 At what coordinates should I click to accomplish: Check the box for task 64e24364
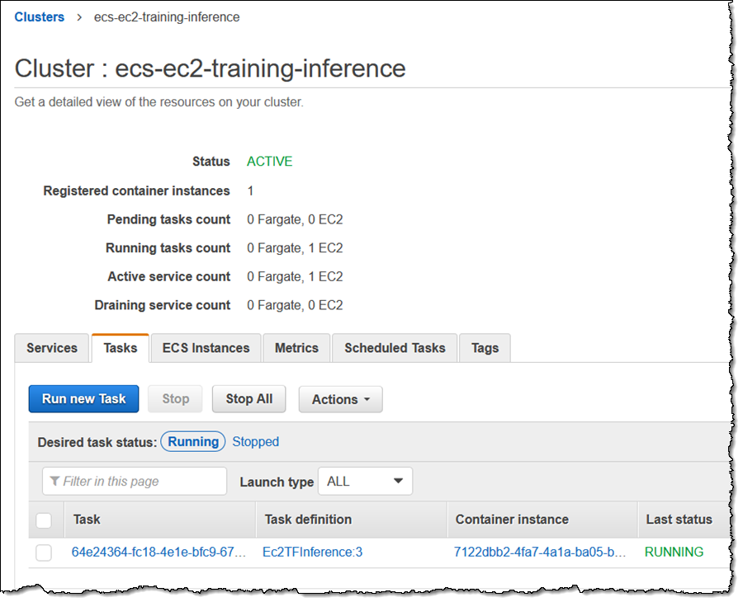(x=44, y=553)
